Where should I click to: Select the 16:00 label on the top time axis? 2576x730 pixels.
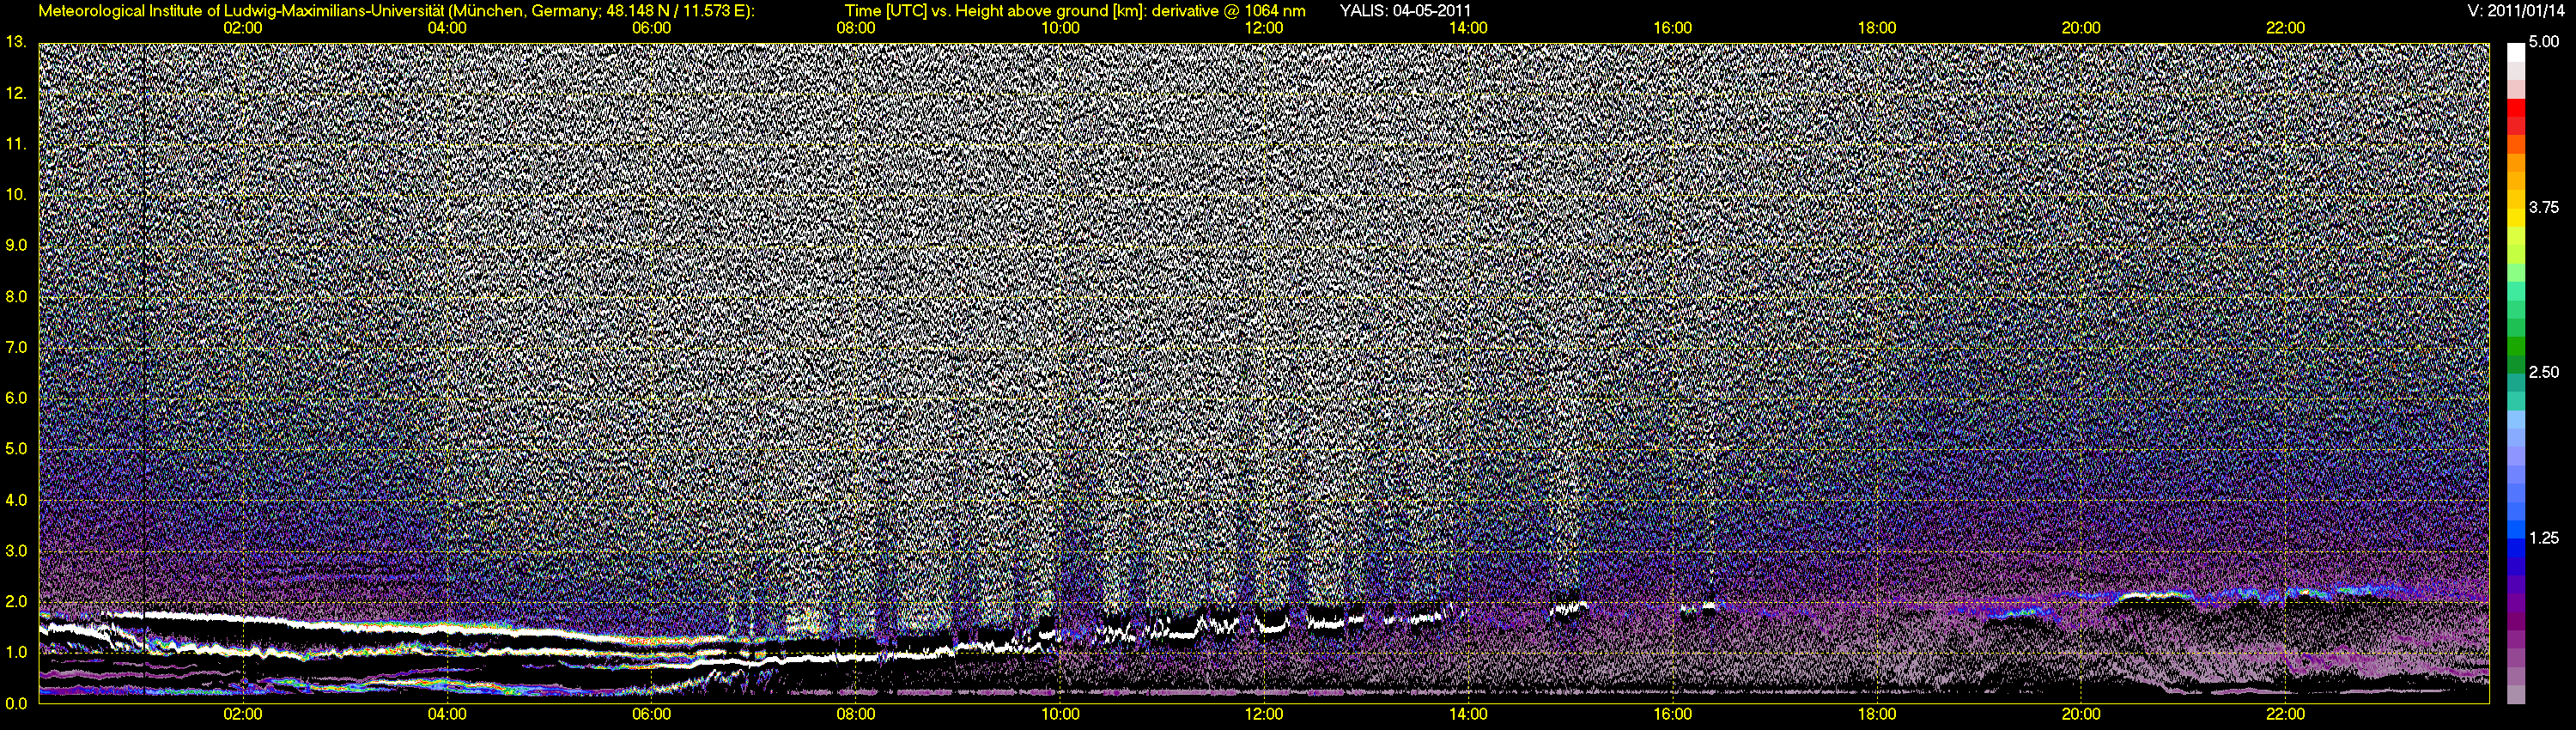click(1673, 28)
